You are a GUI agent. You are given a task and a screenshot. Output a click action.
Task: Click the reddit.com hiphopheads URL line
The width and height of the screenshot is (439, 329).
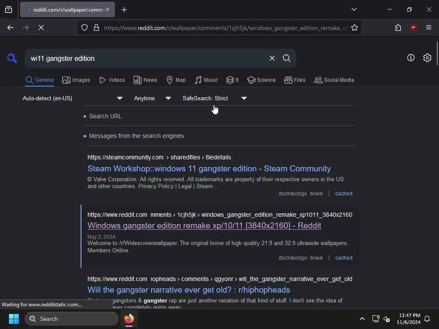click(x=220, y=279)
